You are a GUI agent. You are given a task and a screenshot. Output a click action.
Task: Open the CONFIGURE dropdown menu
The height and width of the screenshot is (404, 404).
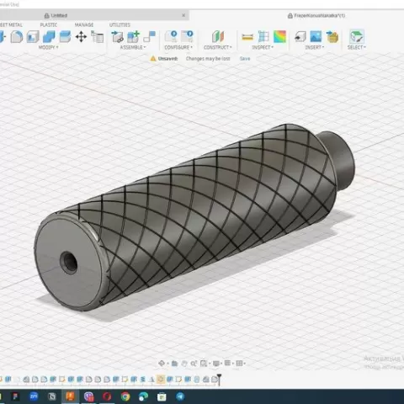(178, 47)
